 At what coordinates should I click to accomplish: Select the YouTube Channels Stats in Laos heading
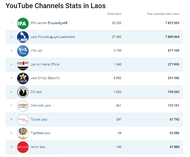(56, 6)
